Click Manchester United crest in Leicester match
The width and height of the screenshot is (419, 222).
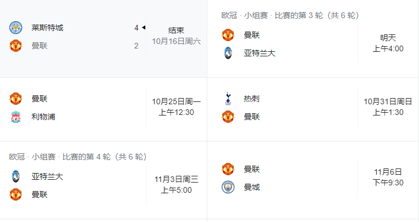coord(16,46)
